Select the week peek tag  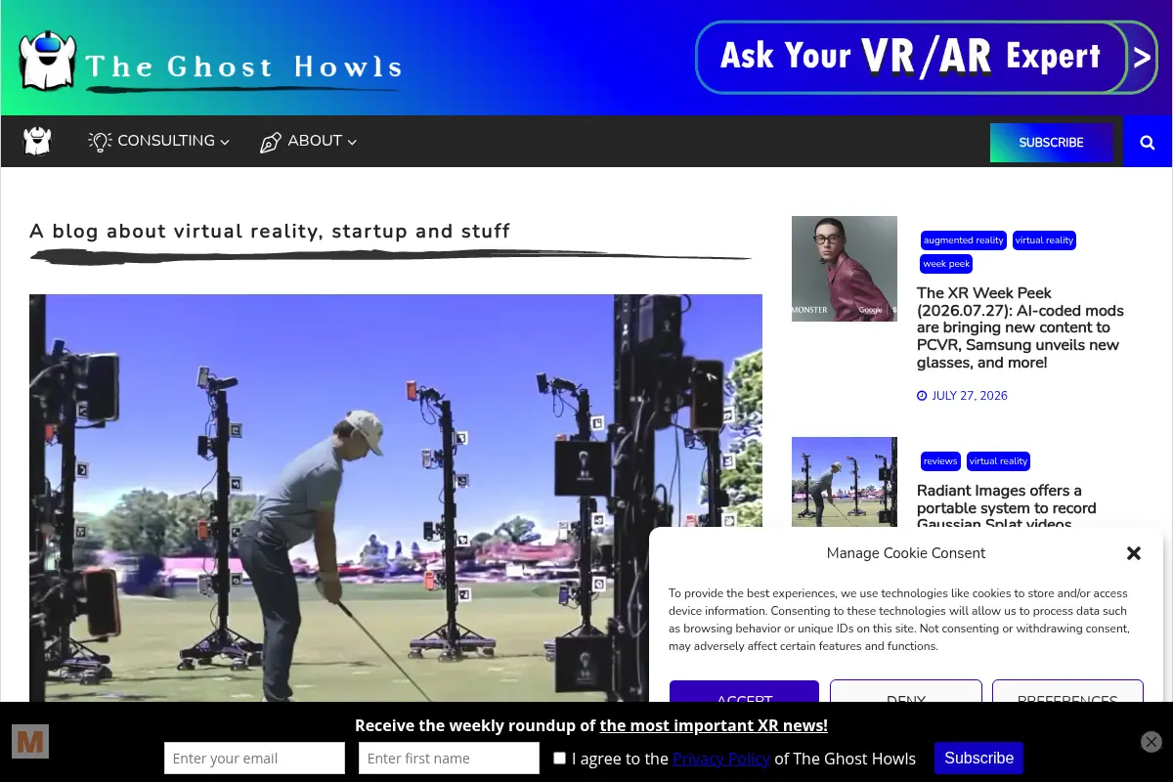pos(946,264)
